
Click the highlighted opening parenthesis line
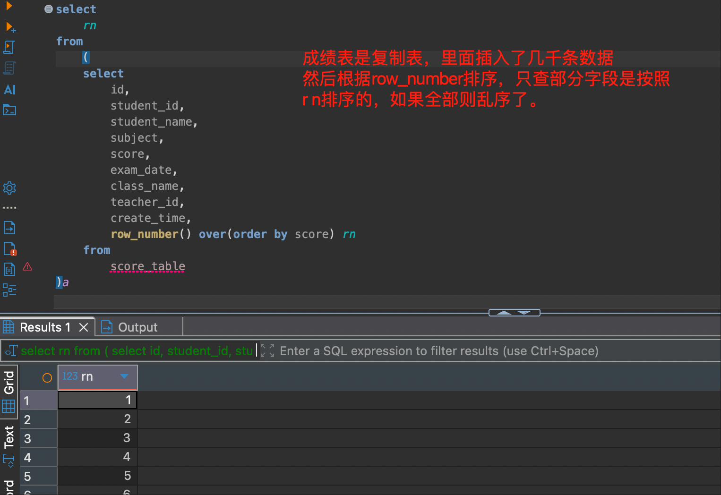click(86, 58)
